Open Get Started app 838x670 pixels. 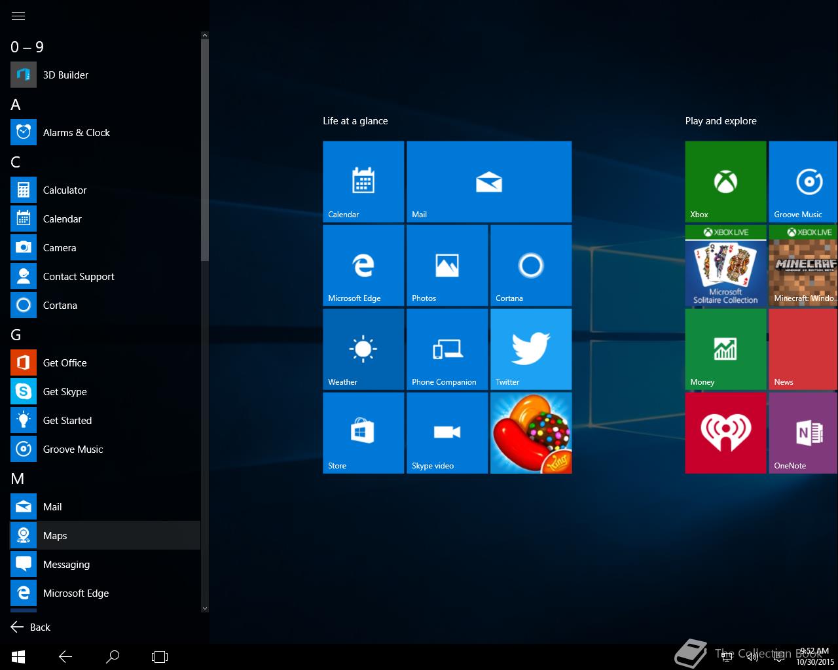[105, 420]
